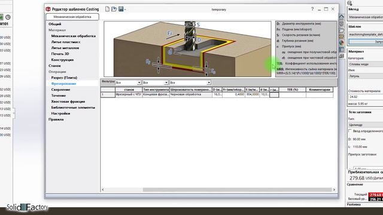Select Операции in the template tree
The image size is (383, 215).
pyautogui.click(x=57, y=72)
